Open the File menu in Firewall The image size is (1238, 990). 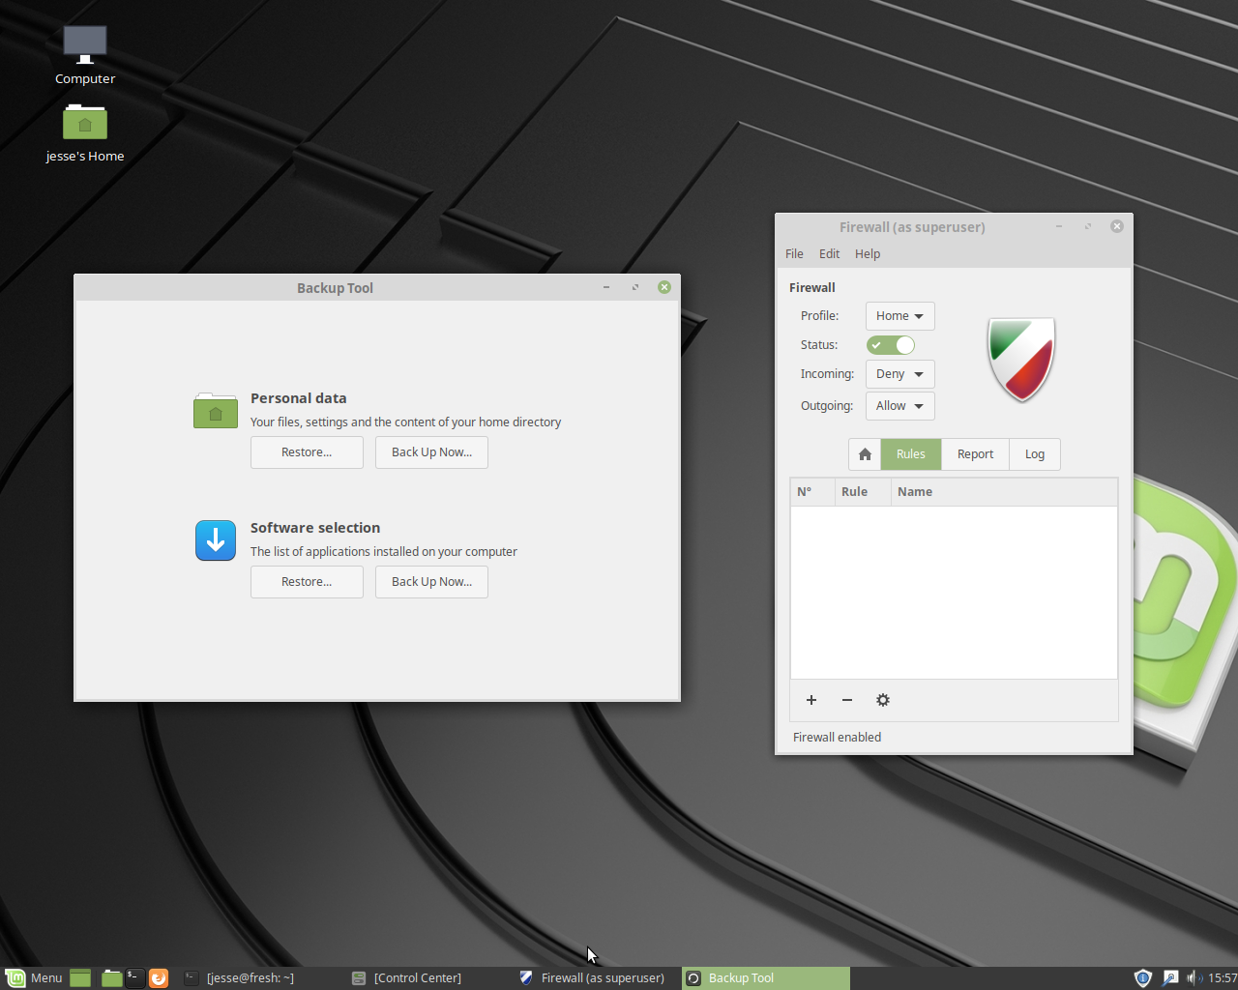coord(794,254)
